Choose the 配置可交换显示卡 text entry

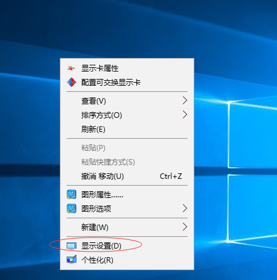(111, 83)
